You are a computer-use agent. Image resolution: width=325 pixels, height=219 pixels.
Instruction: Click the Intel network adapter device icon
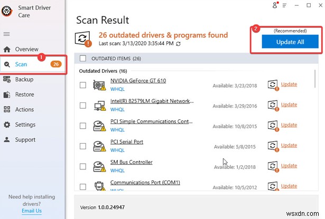tap(100, 106)
